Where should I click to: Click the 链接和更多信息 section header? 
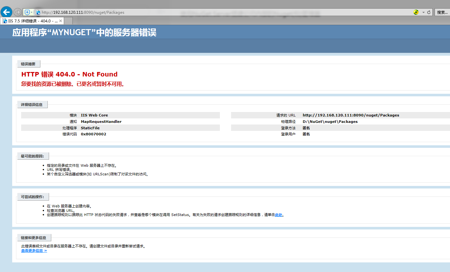[34, 238]
